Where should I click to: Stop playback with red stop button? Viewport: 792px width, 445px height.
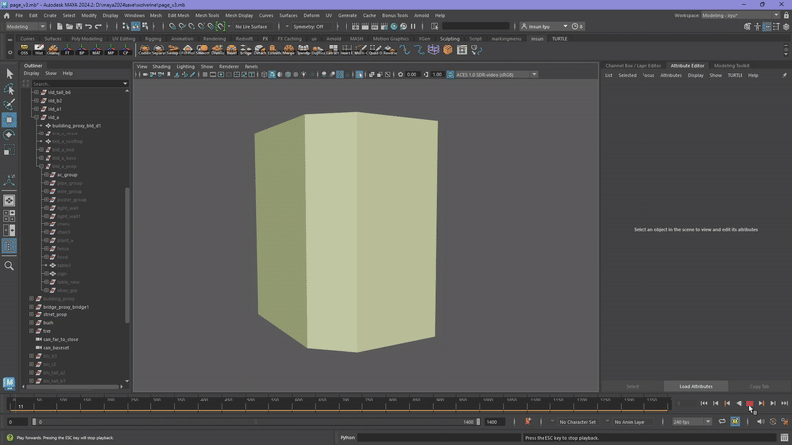750,403
